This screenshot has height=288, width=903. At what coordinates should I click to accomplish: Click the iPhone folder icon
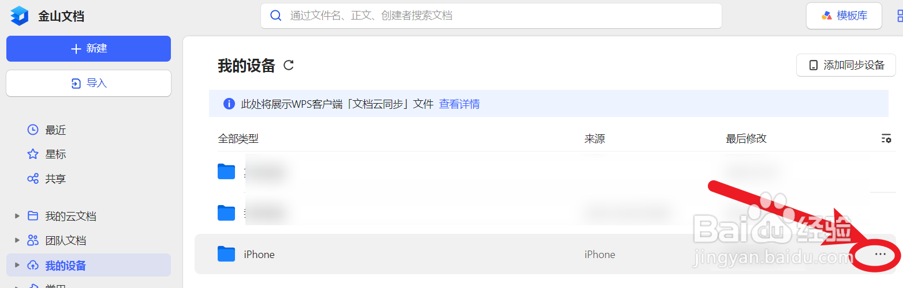pos(226,254)
